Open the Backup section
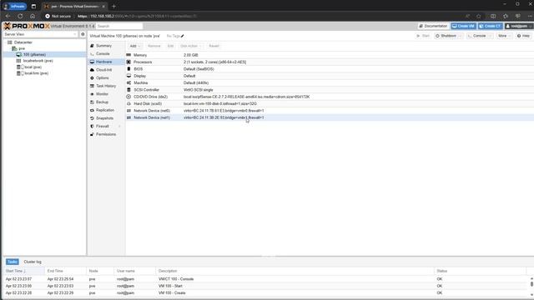This screenshot has height=300, width=534. pos(102,102)
